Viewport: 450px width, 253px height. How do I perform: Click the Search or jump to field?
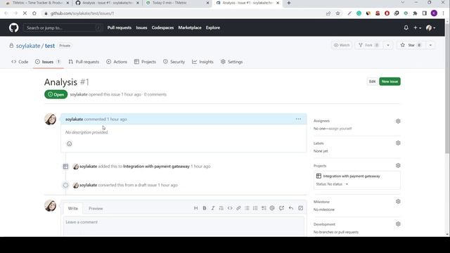click(x=63, y=27)
